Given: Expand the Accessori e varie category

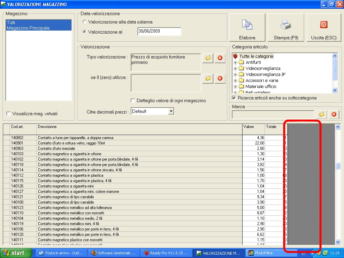Looking at the screenshot, I should click(235, 81).
